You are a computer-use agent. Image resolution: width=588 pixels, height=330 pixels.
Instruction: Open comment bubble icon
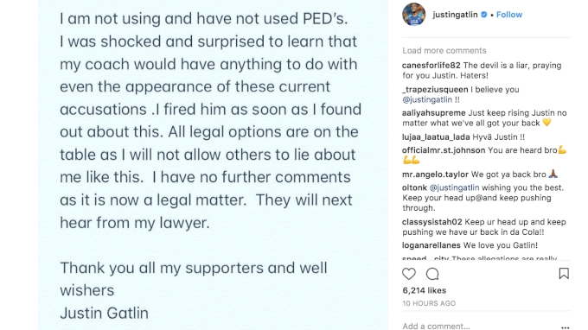[x=432, y=274]
